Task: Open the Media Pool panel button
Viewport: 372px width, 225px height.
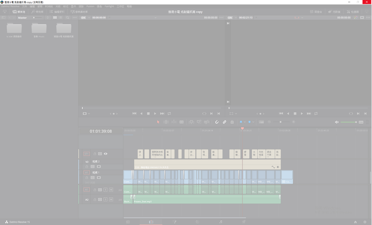Action: tap(19, 12)
